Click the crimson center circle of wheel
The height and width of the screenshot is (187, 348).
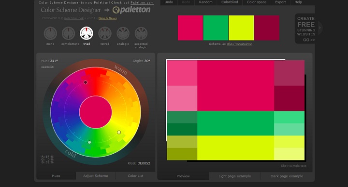point(96,112)
